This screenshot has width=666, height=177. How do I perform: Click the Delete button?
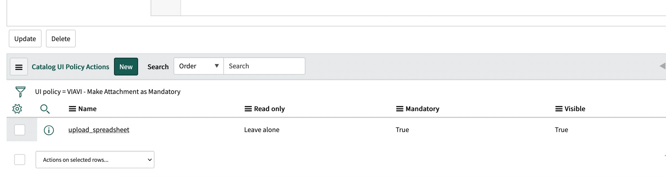coord(61,38)
